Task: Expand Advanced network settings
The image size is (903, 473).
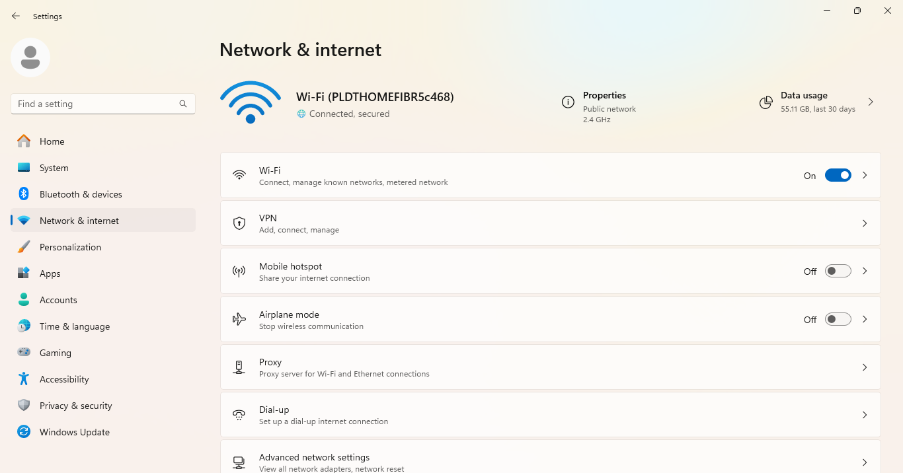Action: point(865,462)
